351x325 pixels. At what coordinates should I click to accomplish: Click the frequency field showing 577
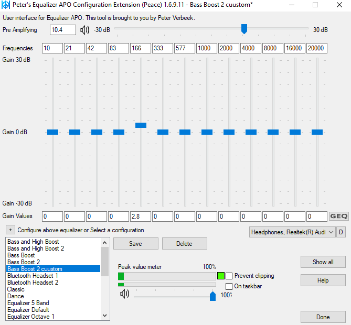pos(185,48)
